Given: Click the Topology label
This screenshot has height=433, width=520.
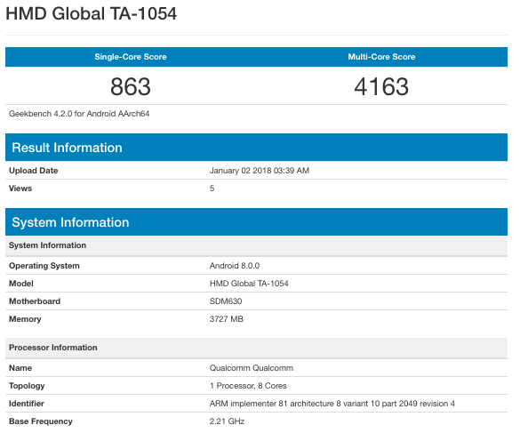Looking at the screenshot, I should [x=27, y=386].
